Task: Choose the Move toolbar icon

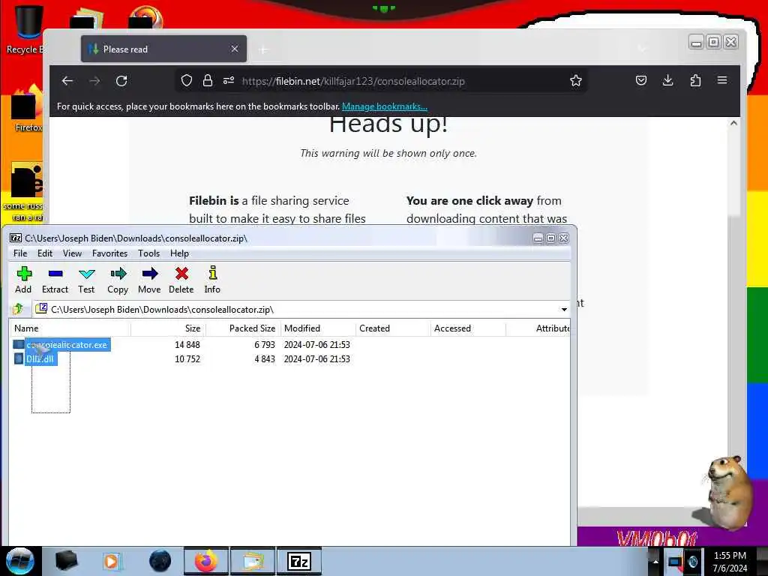Action: tap(149, 280)
